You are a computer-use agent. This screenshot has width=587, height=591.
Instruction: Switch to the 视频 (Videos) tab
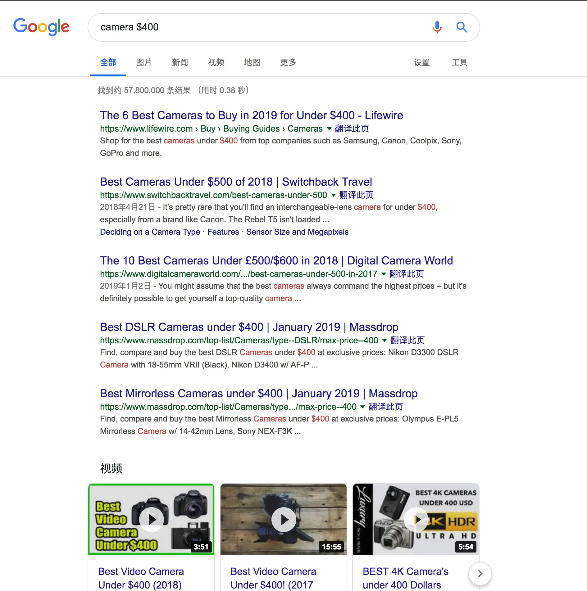point(216,62)
